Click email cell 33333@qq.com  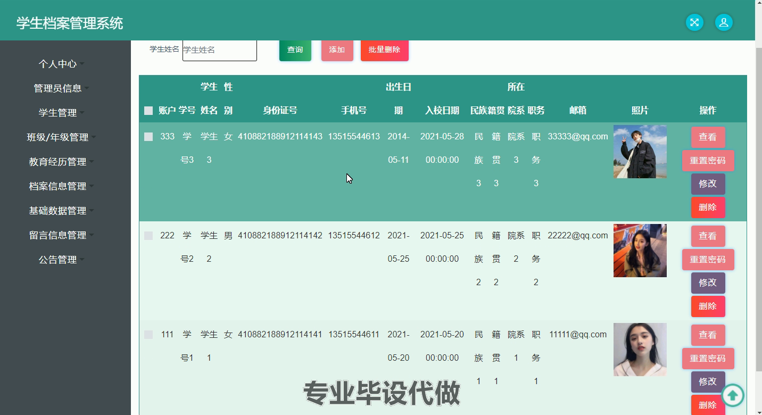(x=578, y=137)
